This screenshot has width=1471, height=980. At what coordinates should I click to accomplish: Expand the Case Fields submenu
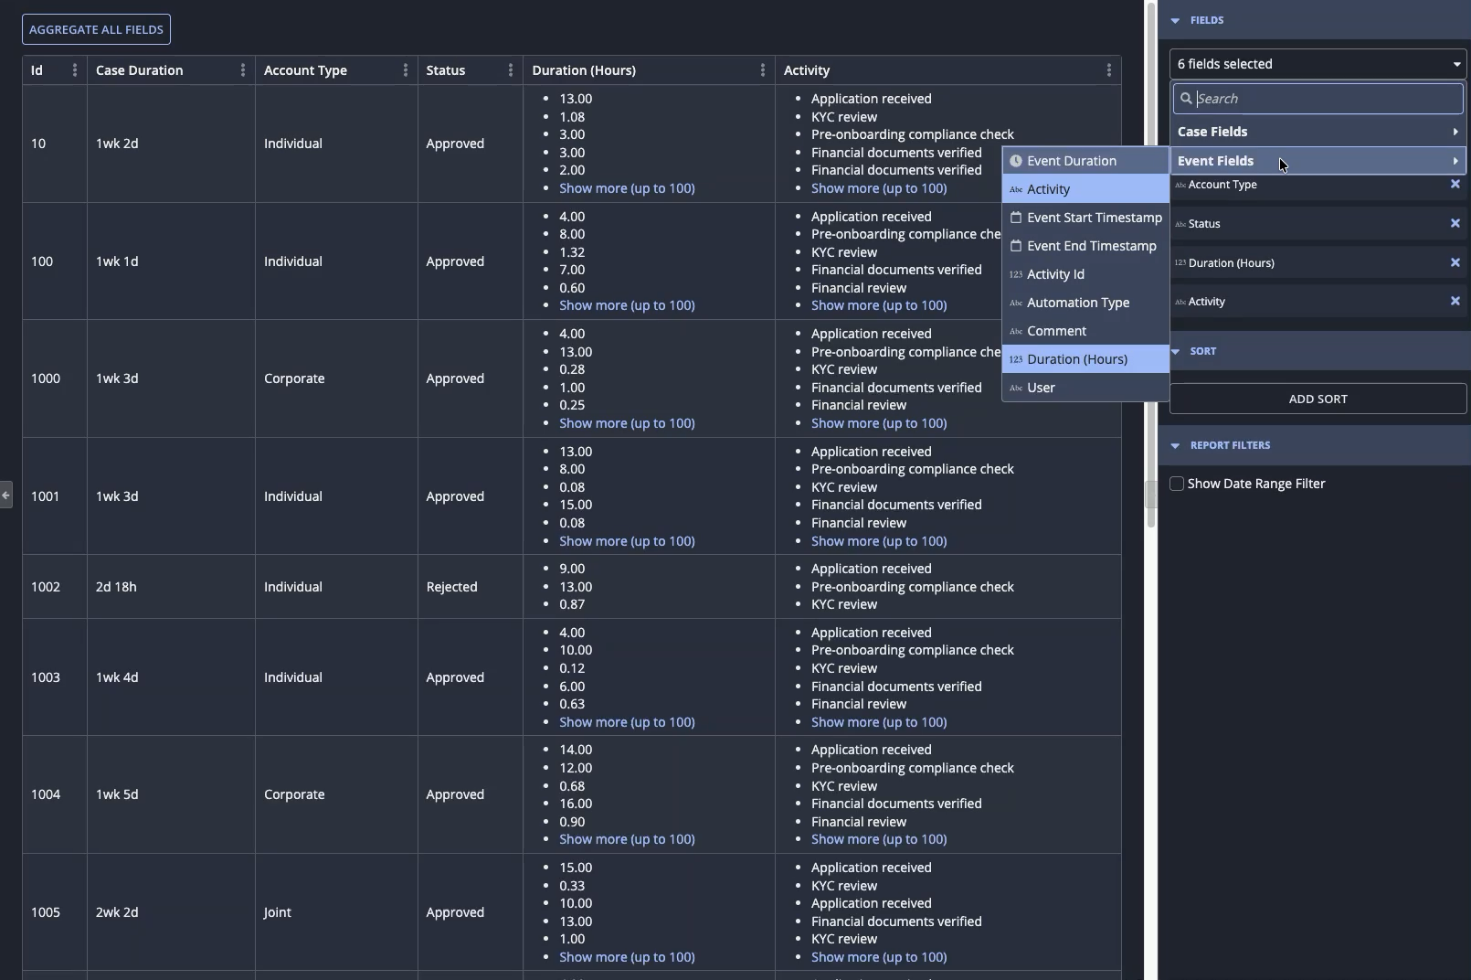(1318, 132)
